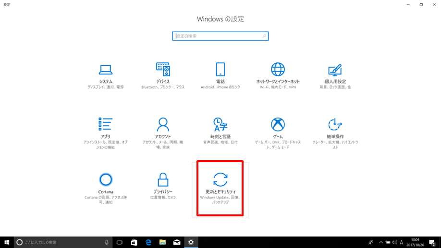The height and width of the screenshot is (248, 441).
Task: Click the 音声認識、地域、日付 description
Action: 220,142
